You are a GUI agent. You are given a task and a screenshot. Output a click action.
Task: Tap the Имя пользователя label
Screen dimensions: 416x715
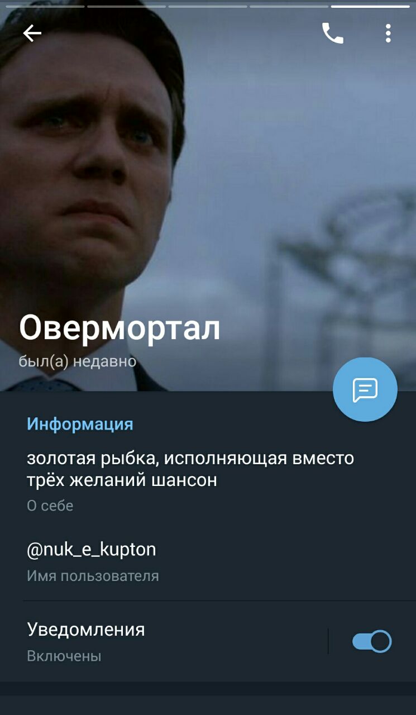[93, 576]
